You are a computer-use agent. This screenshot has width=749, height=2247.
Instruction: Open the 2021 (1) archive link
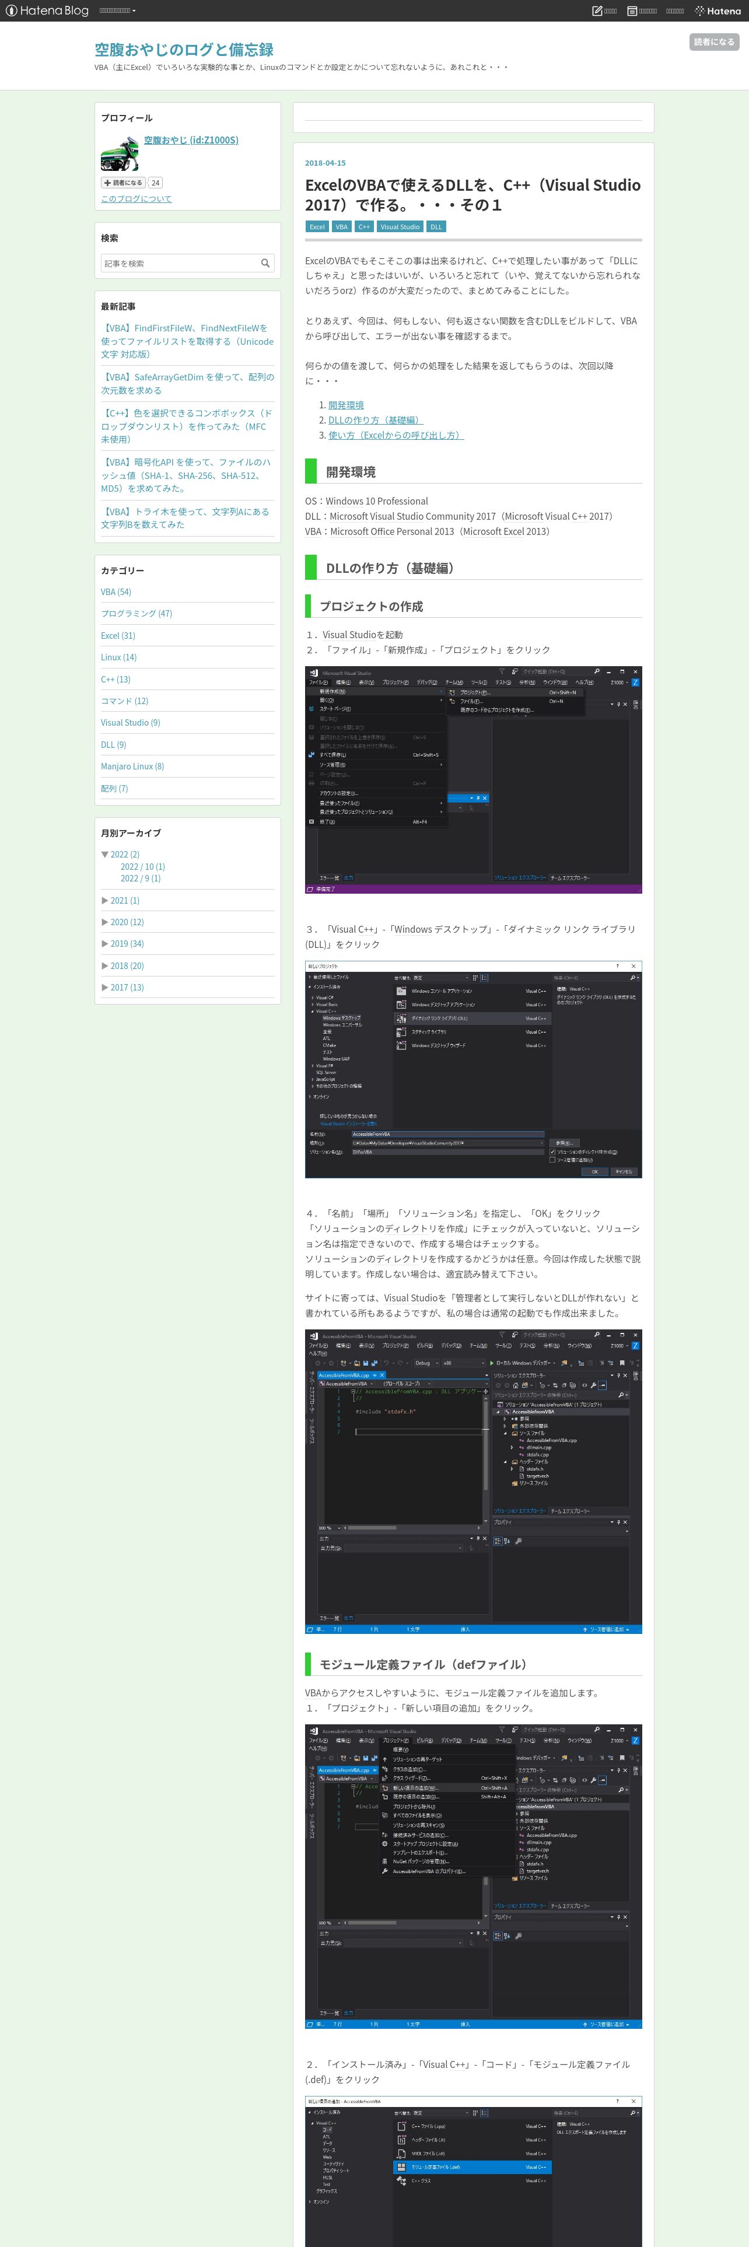click(x=125, y=900)
